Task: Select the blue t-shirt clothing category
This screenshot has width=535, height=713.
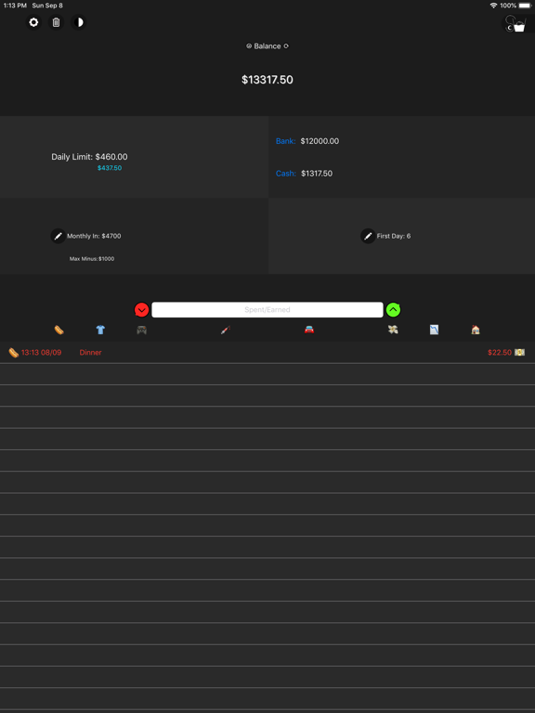Action: coord(100,330)
